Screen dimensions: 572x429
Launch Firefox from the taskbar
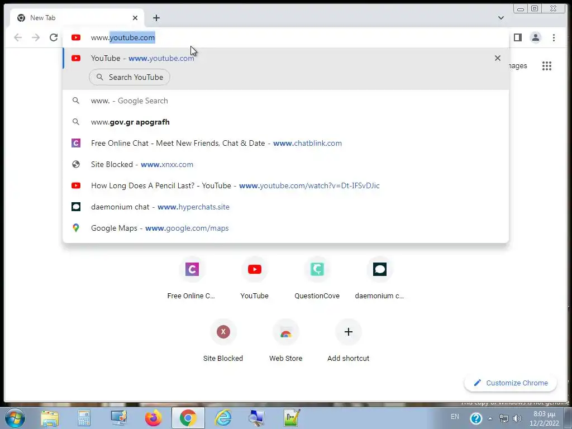[153, 418]
